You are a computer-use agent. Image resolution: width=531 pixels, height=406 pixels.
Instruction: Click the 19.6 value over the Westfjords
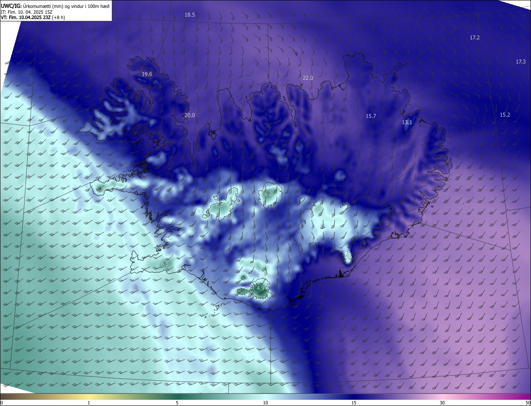147,74
